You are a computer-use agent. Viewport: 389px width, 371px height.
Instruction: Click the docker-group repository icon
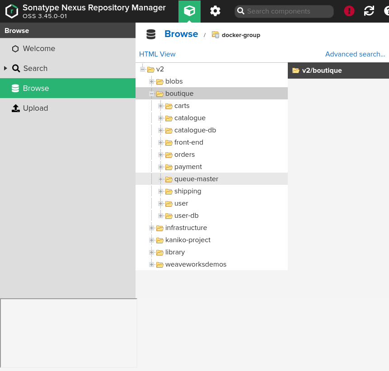(x=216, y=34)
